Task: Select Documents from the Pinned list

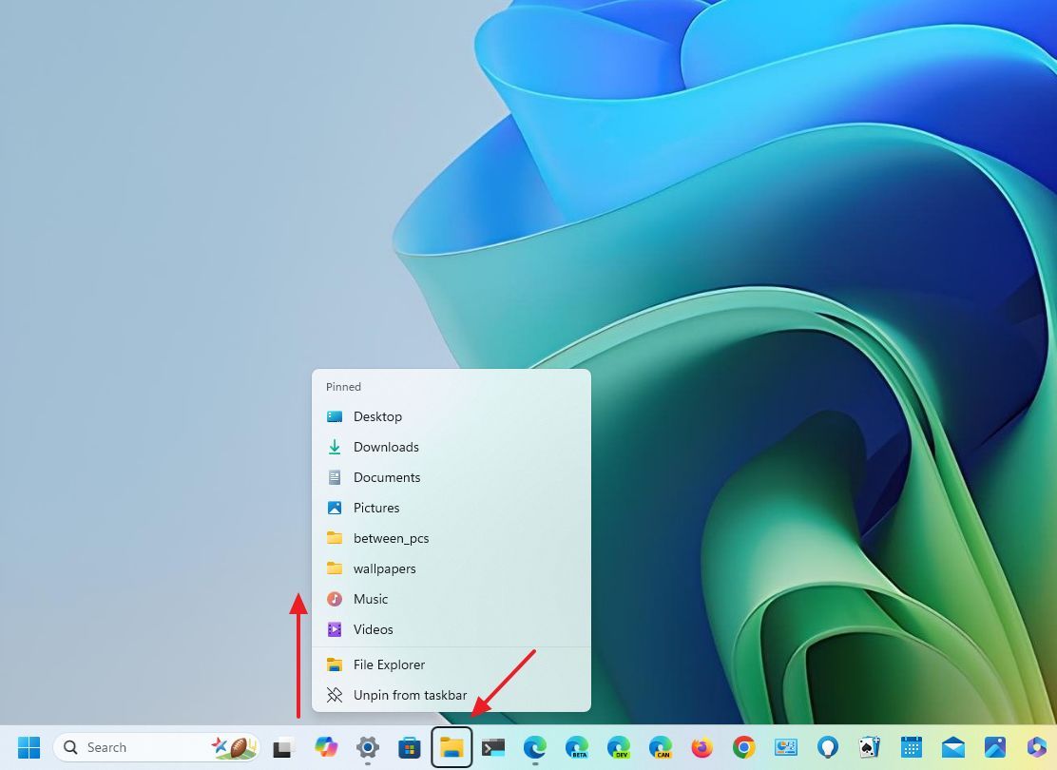Action: point(387,477)
